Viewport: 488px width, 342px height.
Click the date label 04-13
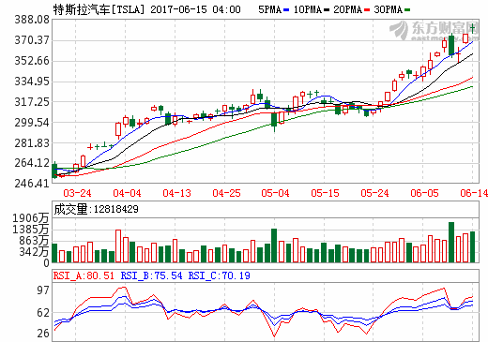[176, 193]
